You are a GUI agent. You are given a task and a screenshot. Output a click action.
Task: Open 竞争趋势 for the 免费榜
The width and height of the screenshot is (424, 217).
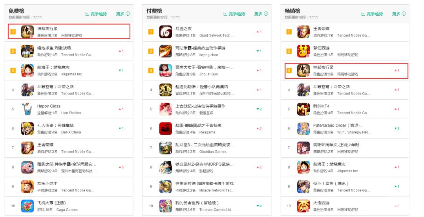pyautogui.click(x=96, y=14)
